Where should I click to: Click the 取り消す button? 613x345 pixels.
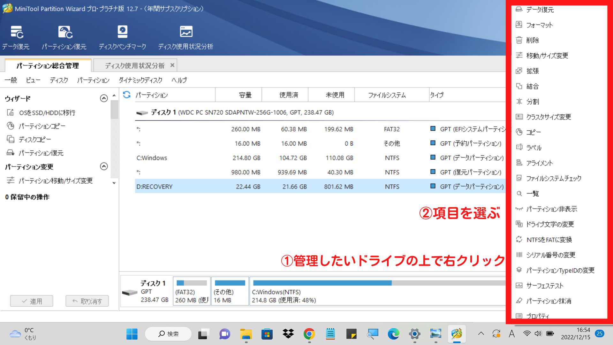[87, 301]
